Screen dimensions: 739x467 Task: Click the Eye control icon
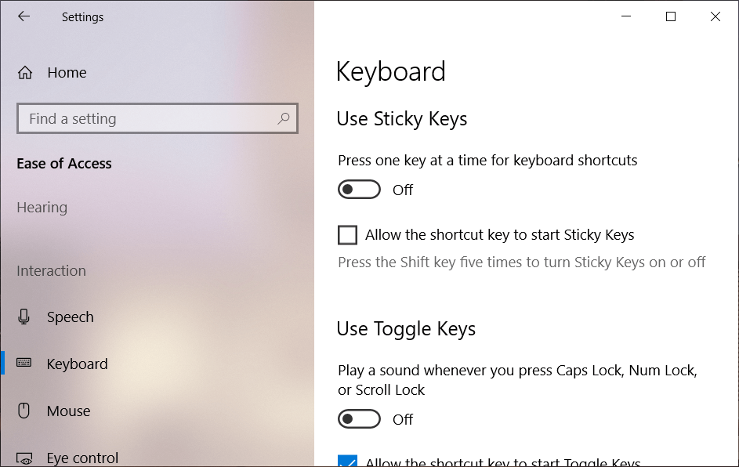24,458
